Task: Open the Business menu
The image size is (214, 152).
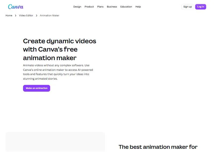Action: [112, 7]
